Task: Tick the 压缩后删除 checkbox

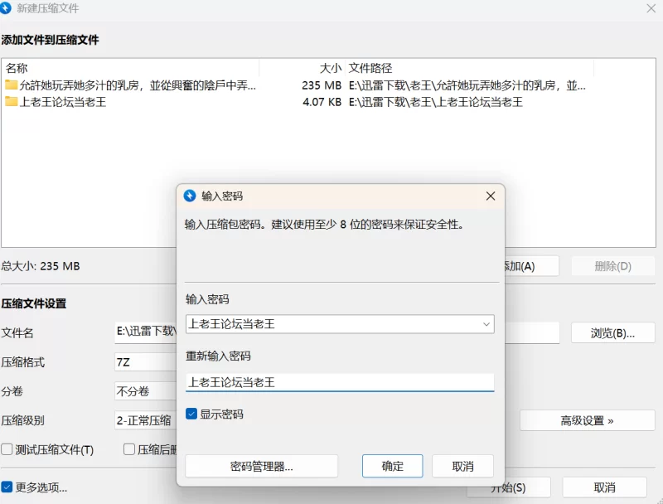Action: click(129, 449)
